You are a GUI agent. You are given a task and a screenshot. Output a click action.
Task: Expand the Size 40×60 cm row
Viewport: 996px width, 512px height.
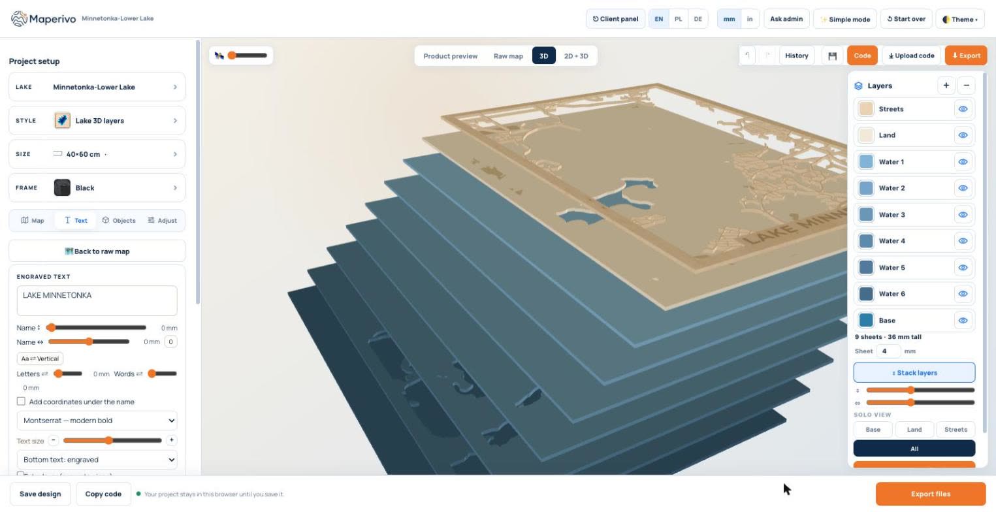(97, 154)
